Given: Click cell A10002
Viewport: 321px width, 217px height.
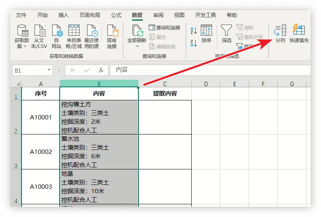Looking at the screenshot, I should coord(41,152).
